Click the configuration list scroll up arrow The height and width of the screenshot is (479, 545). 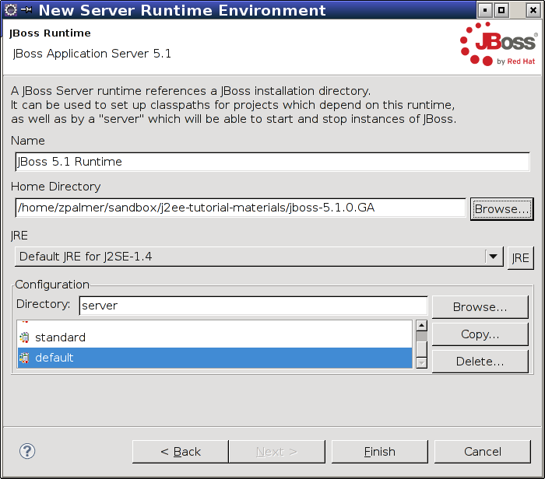[422, 326]
